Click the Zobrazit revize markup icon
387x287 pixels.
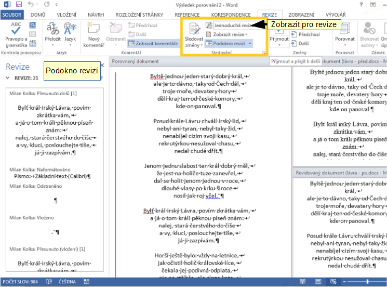pyautogui.click(x=209, y=34)
